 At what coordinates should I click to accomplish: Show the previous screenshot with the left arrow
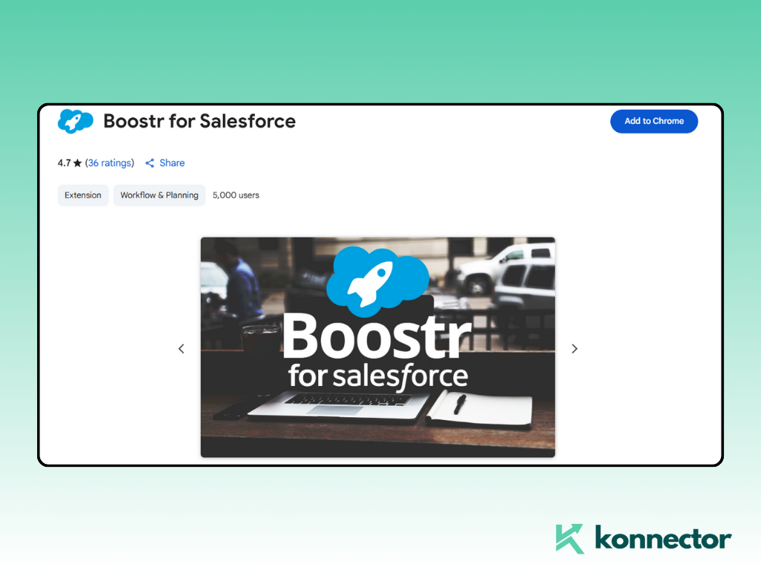[x=181, y=349]
